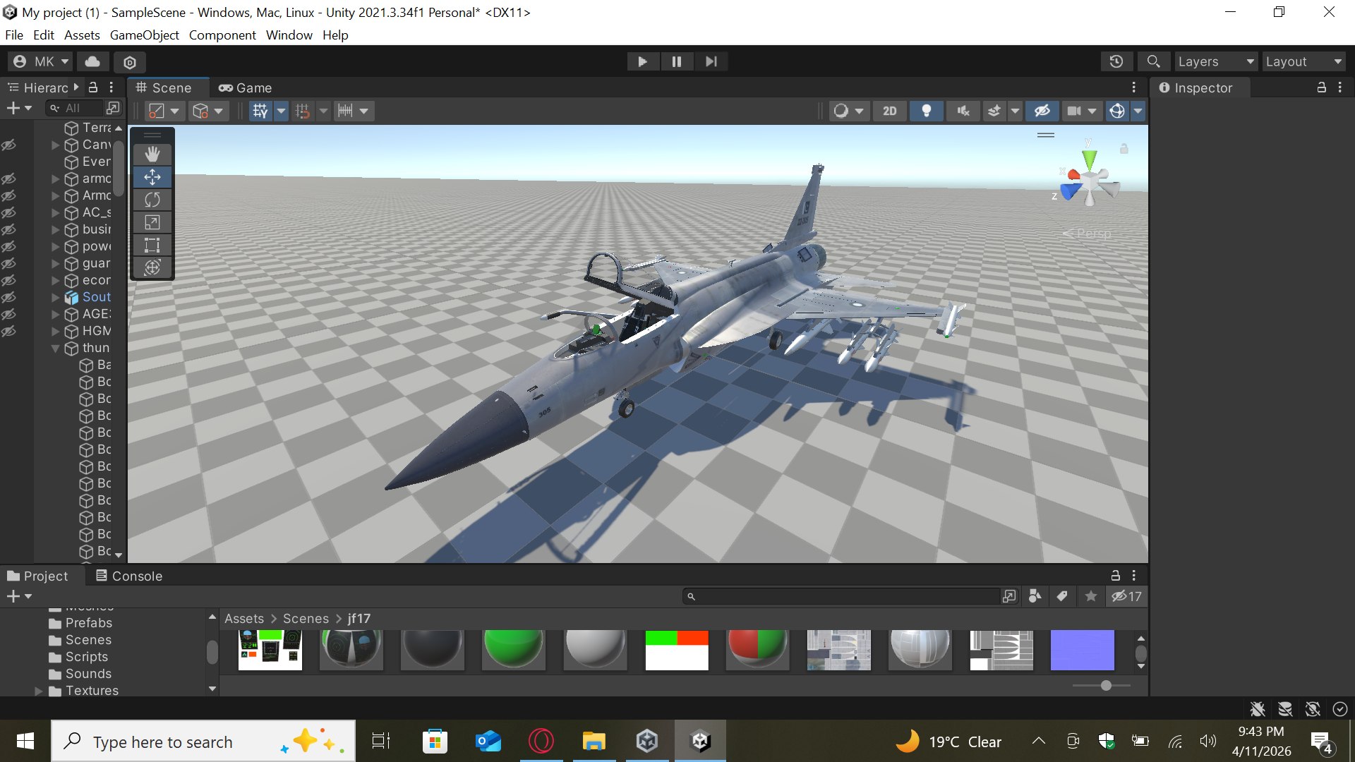This screenshot has width=1355, height=762.
Task: Open tool handle position dropdown
Action: point(165,111)
